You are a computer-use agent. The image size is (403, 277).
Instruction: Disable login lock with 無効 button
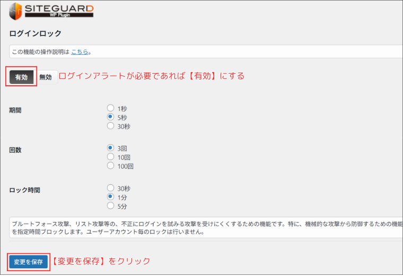tap(46, 77)
